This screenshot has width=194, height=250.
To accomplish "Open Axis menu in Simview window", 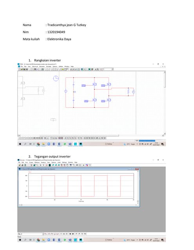I will pos(27,162).
